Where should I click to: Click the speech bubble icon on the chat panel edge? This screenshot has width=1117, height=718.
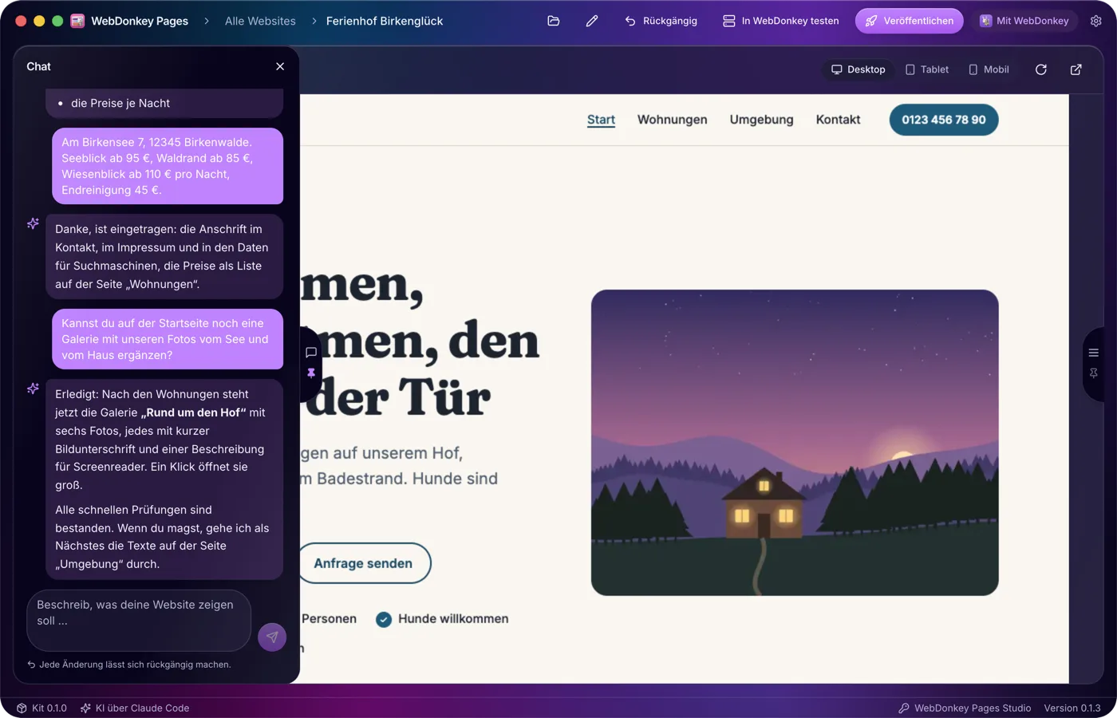pos(311,353)
